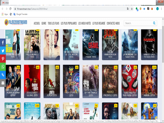Click the blue circular extension icon
This screenshot has height=123, width=164.
[144, 9]
